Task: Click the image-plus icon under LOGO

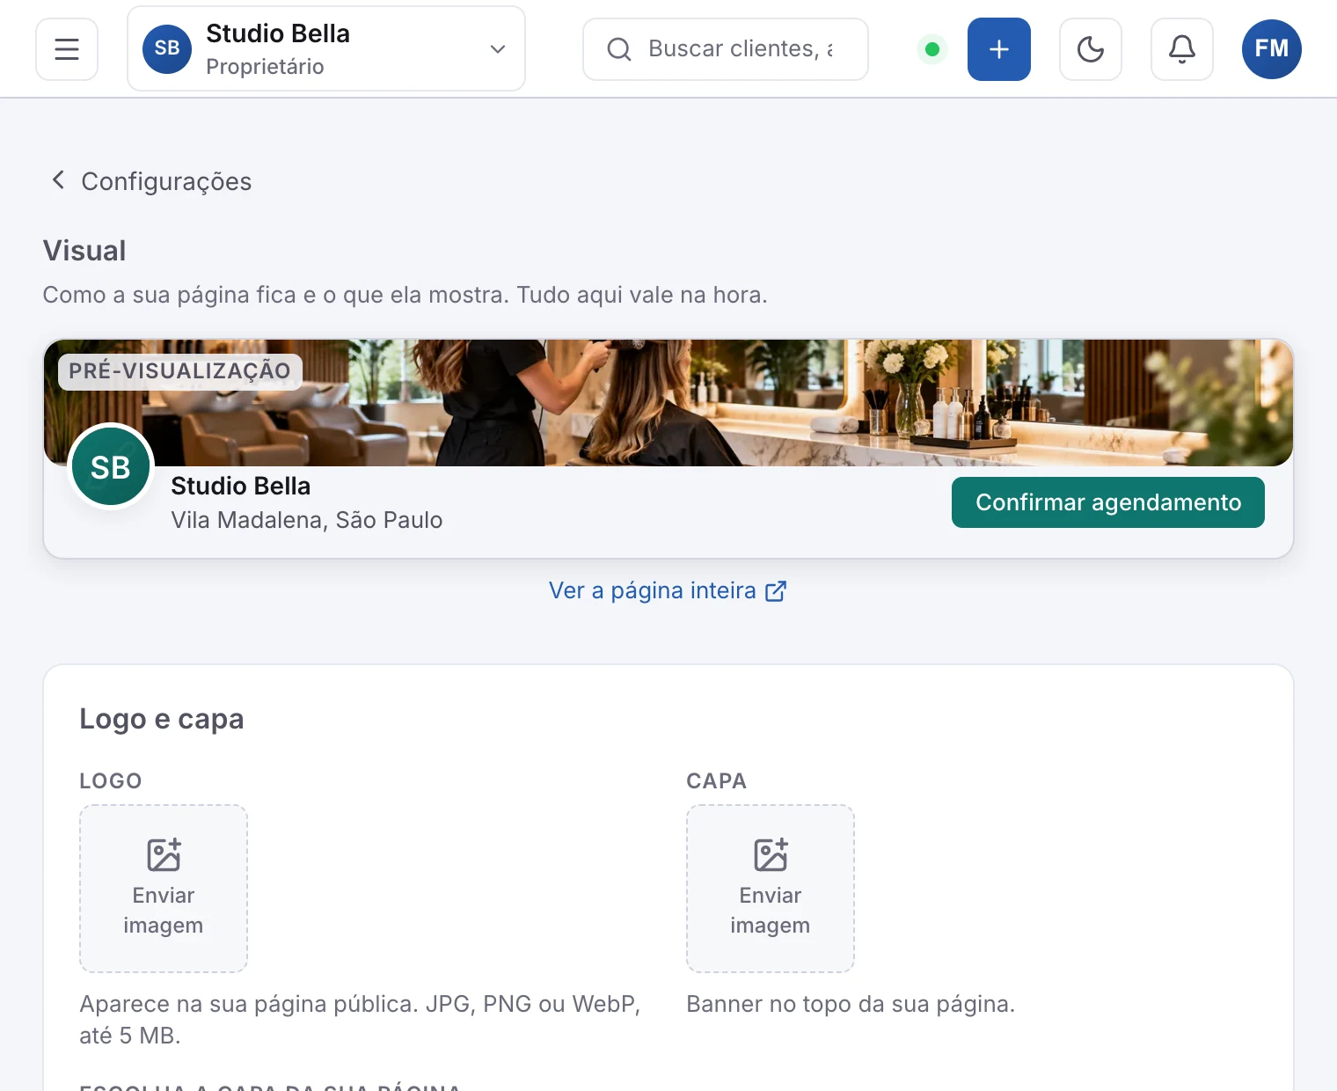Action: click(164, 854)
